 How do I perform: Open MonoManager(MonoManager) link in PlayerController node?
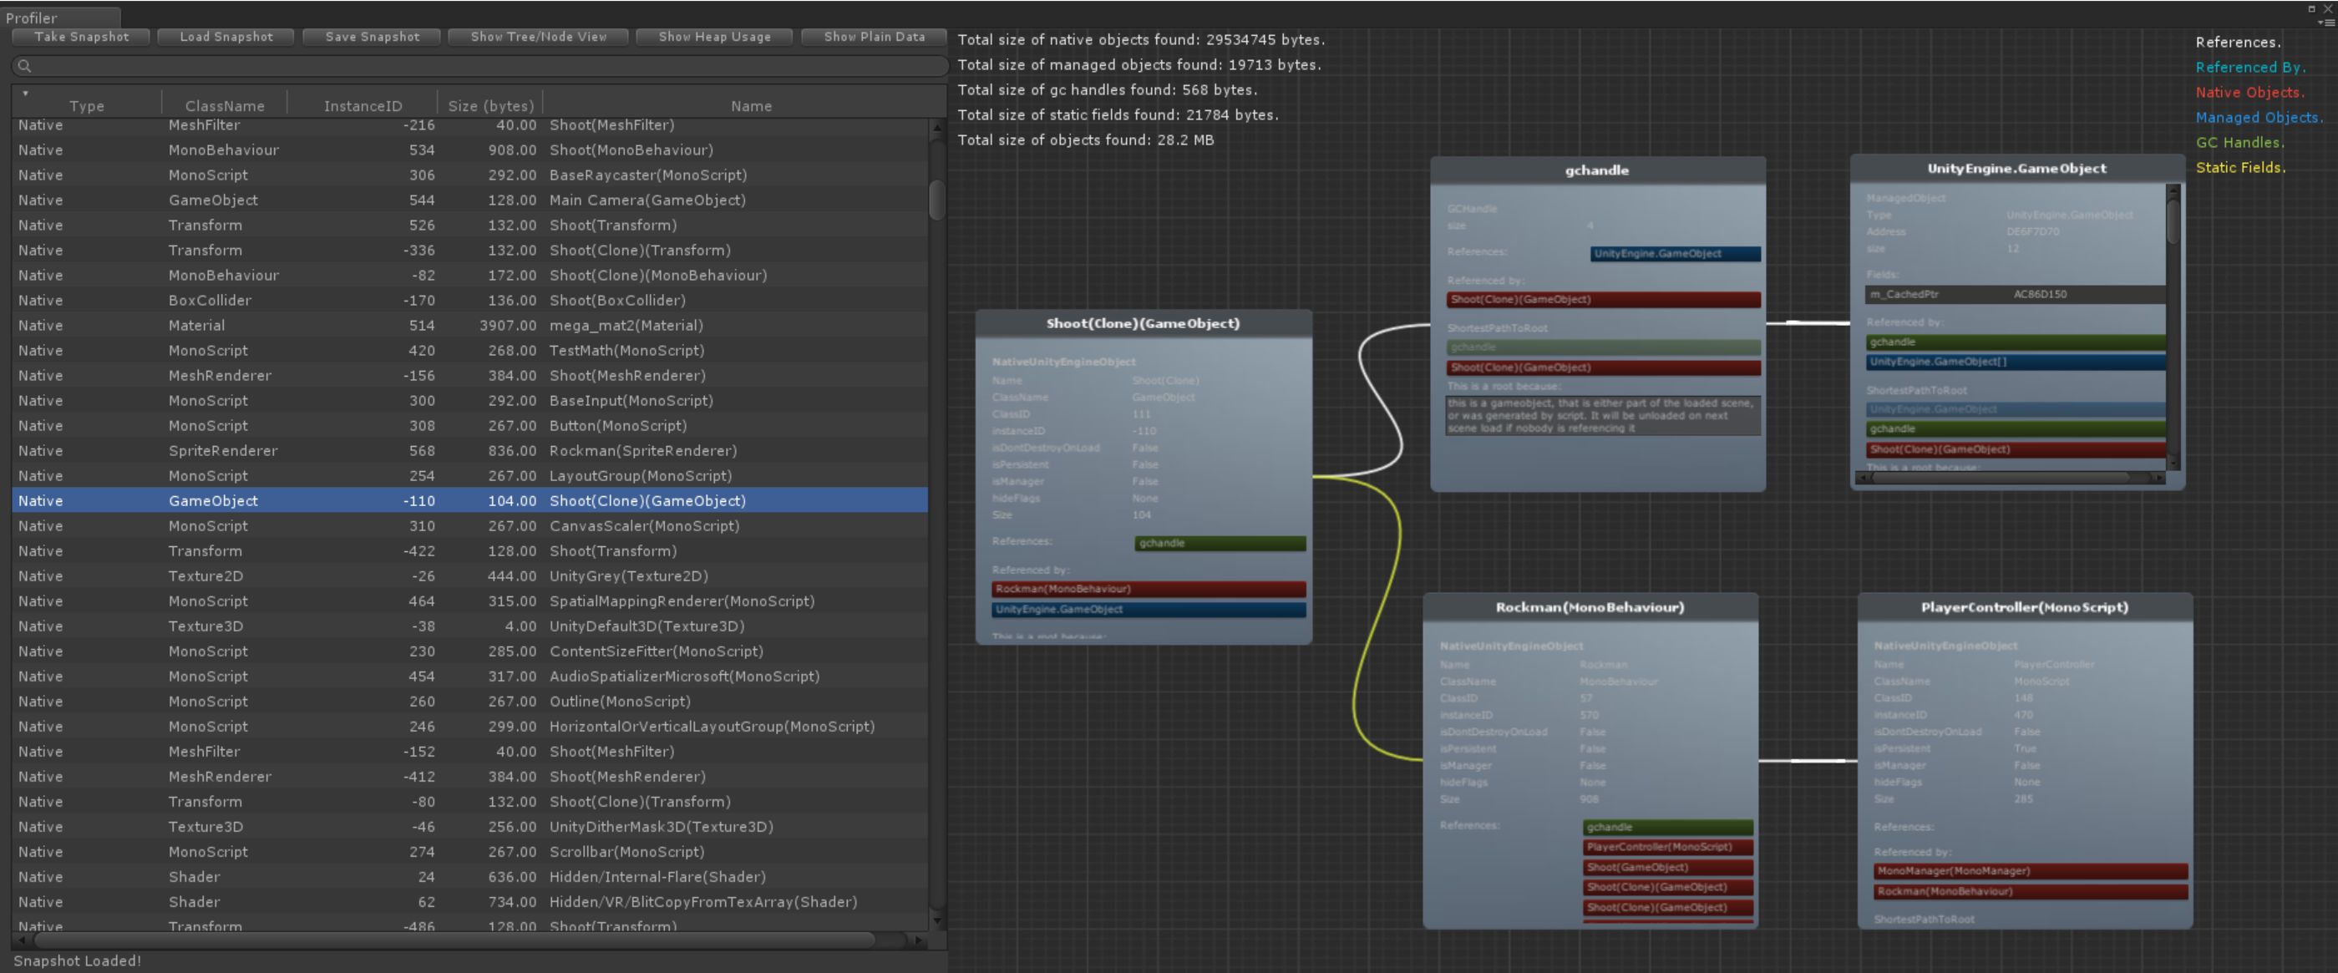pyautogui.click(x=2030, y=871)
